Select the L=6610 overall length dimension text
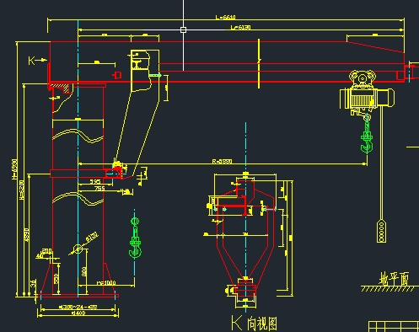419x332 pixels. tap(225, 17)
